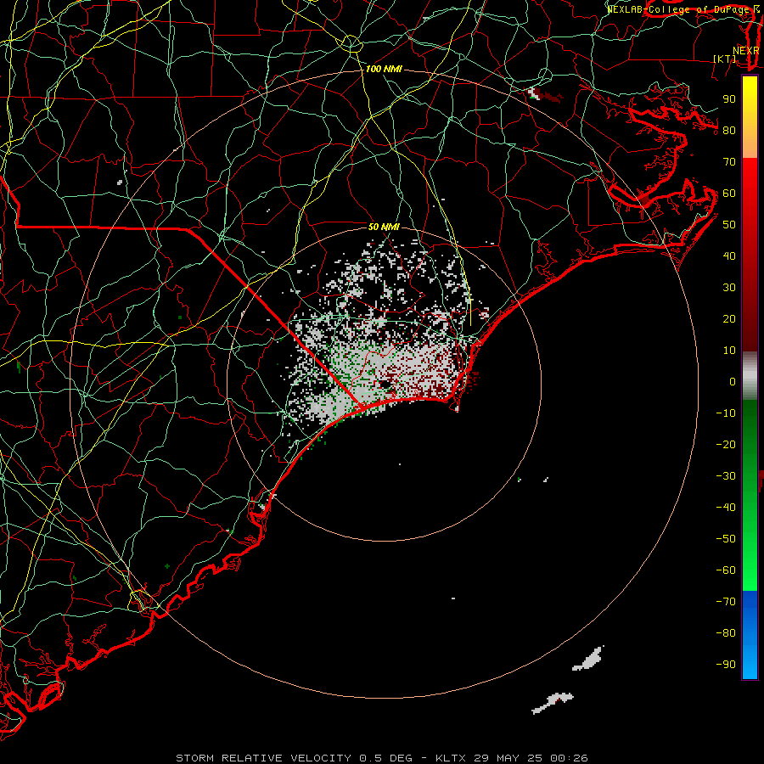Click the -70 value on the velocity color scale

[726, 602]
